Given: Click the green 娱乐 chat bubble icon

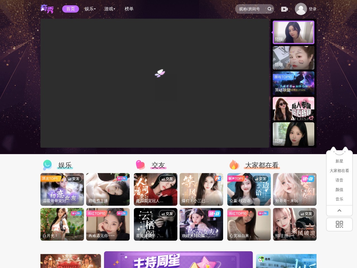Looking at the screenshot, I should tap(47, 165).
